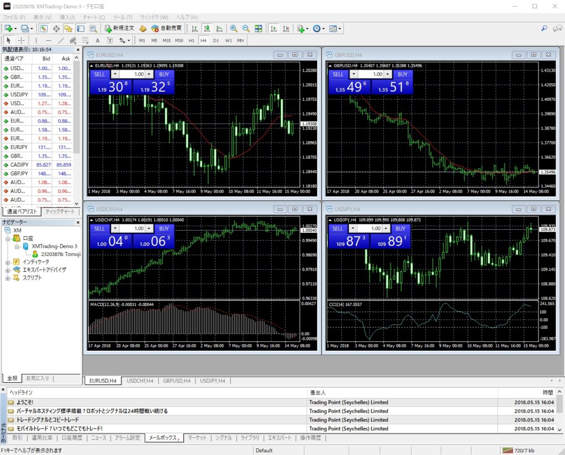Open the periodicity clock dropdown arrow

click(x=323, y=28)
